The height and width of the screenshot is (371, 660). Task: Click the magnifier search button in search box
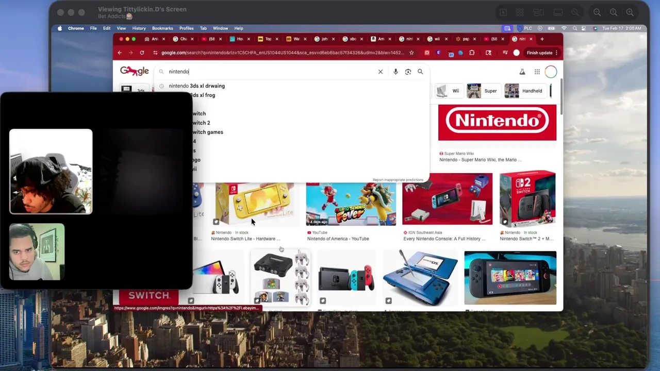coord(420,72)
